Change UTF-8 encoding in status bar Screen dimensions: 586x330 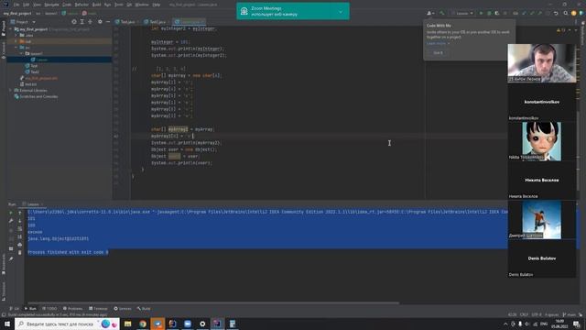(x=537, y=314)
